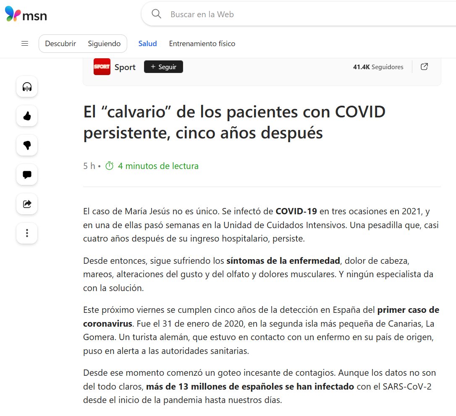The height and width of the screenshot is (416, 456).
Task: Click the Sport publisher logo
Action: (102, 67)
